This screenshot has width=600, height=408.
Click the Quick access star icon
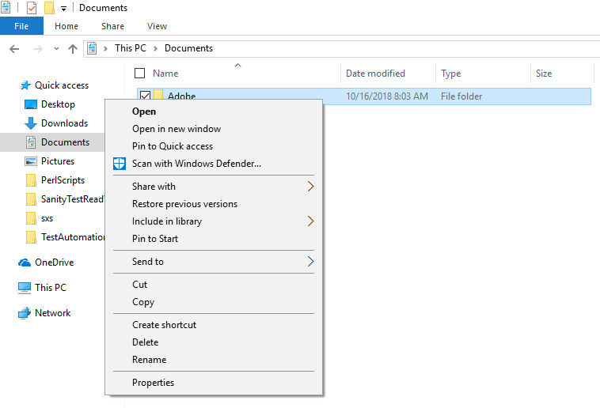point(25,85)
